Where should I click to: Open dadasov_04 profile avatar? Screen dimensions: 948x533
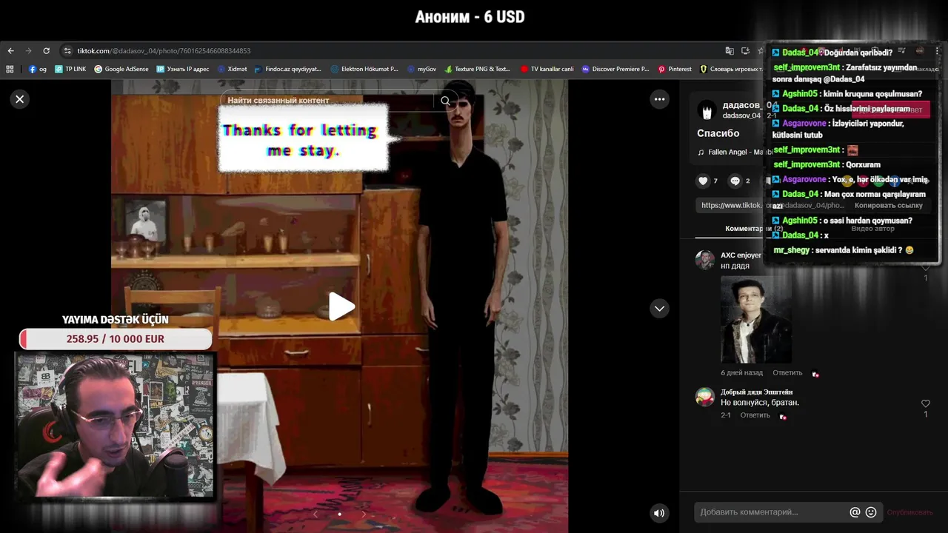(x=707, y=111)
